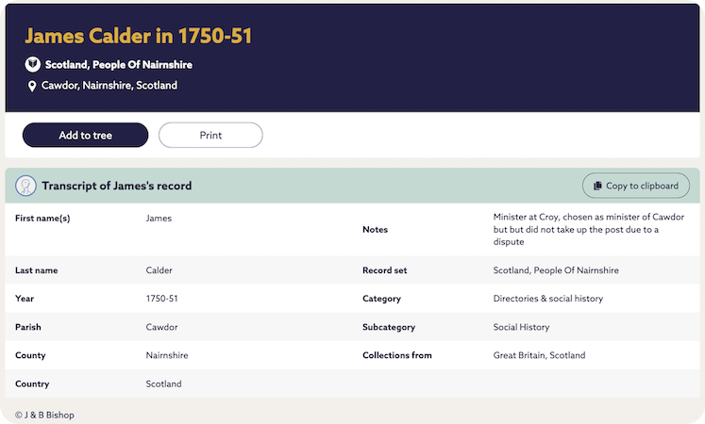
Task: Copy transcript to clipboard
Action: (x=635, y=186)
